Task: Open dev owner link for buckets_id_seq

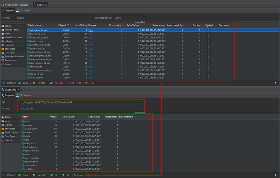Action: tap(90, 34)
